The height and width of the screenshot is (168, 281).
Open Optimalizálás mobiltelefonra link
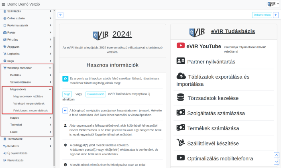(220, 158)
